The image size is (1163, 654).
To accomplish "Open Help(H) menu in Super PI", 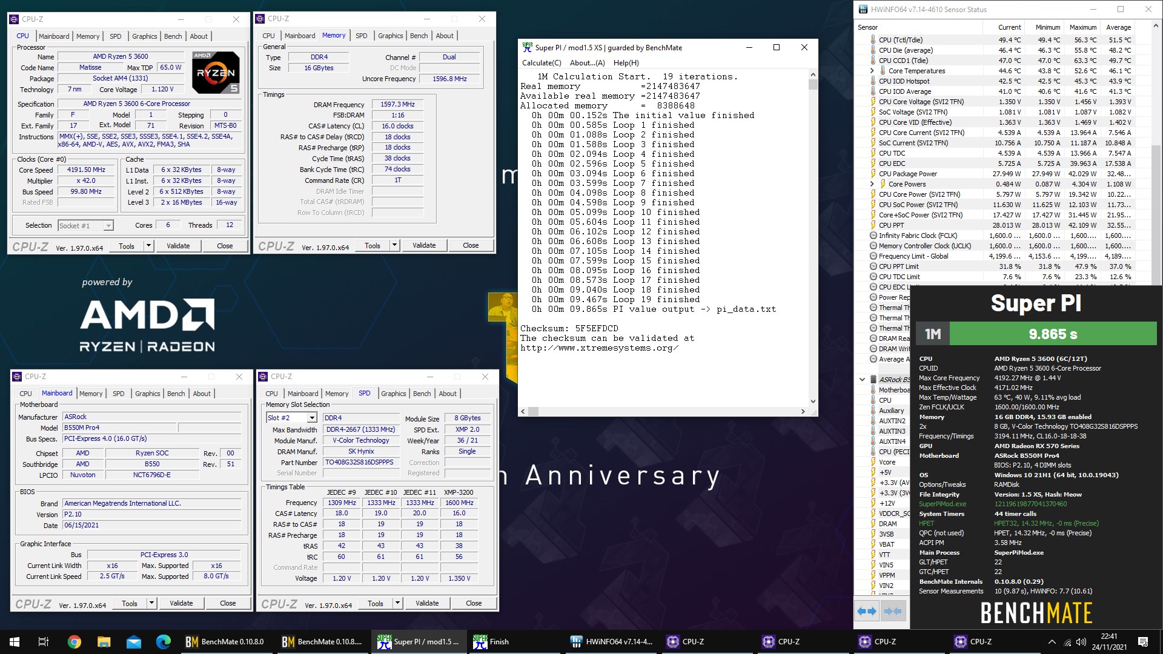I will click(x=626, y=62).
